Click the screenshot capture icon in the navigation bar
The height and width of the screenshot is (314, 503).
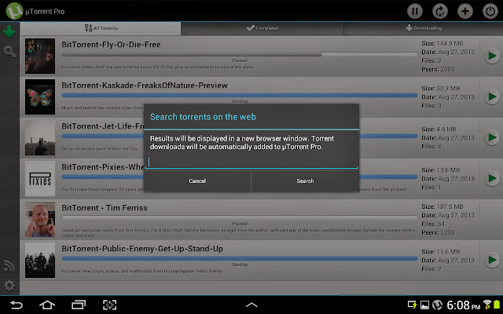109,305
